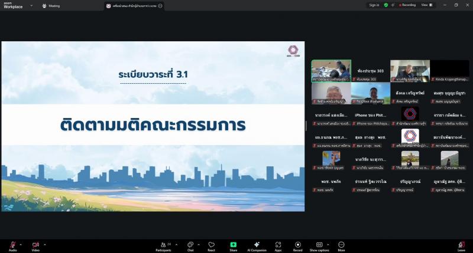The height and width of the screenshot is (253, 473).
Task: Select the iPhone ของ Phit... participant tile
Action: tap(371, 116)
